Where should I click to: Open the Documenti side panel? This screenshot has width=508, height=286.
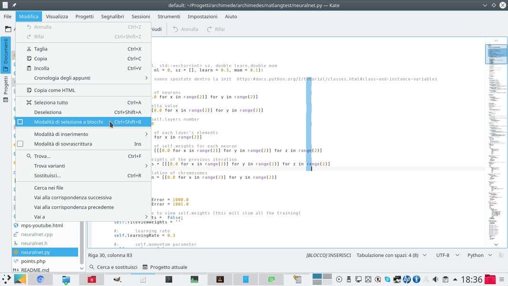click(x=6, y=55)
